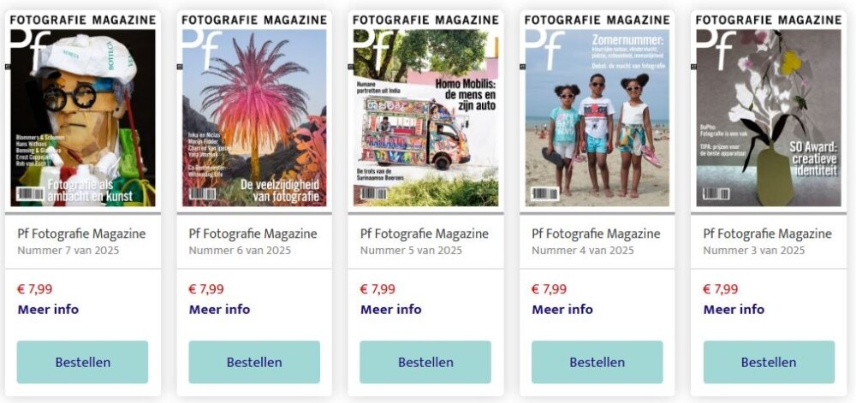Click Bestellen for Nummer 3 van 2025
The width and height of the screenshot is (856, 403).
click(769, 362)
